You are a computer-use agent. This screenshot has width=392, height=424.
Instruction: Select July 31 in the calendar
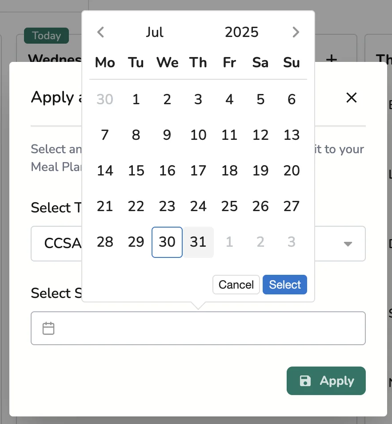point(198,242)
